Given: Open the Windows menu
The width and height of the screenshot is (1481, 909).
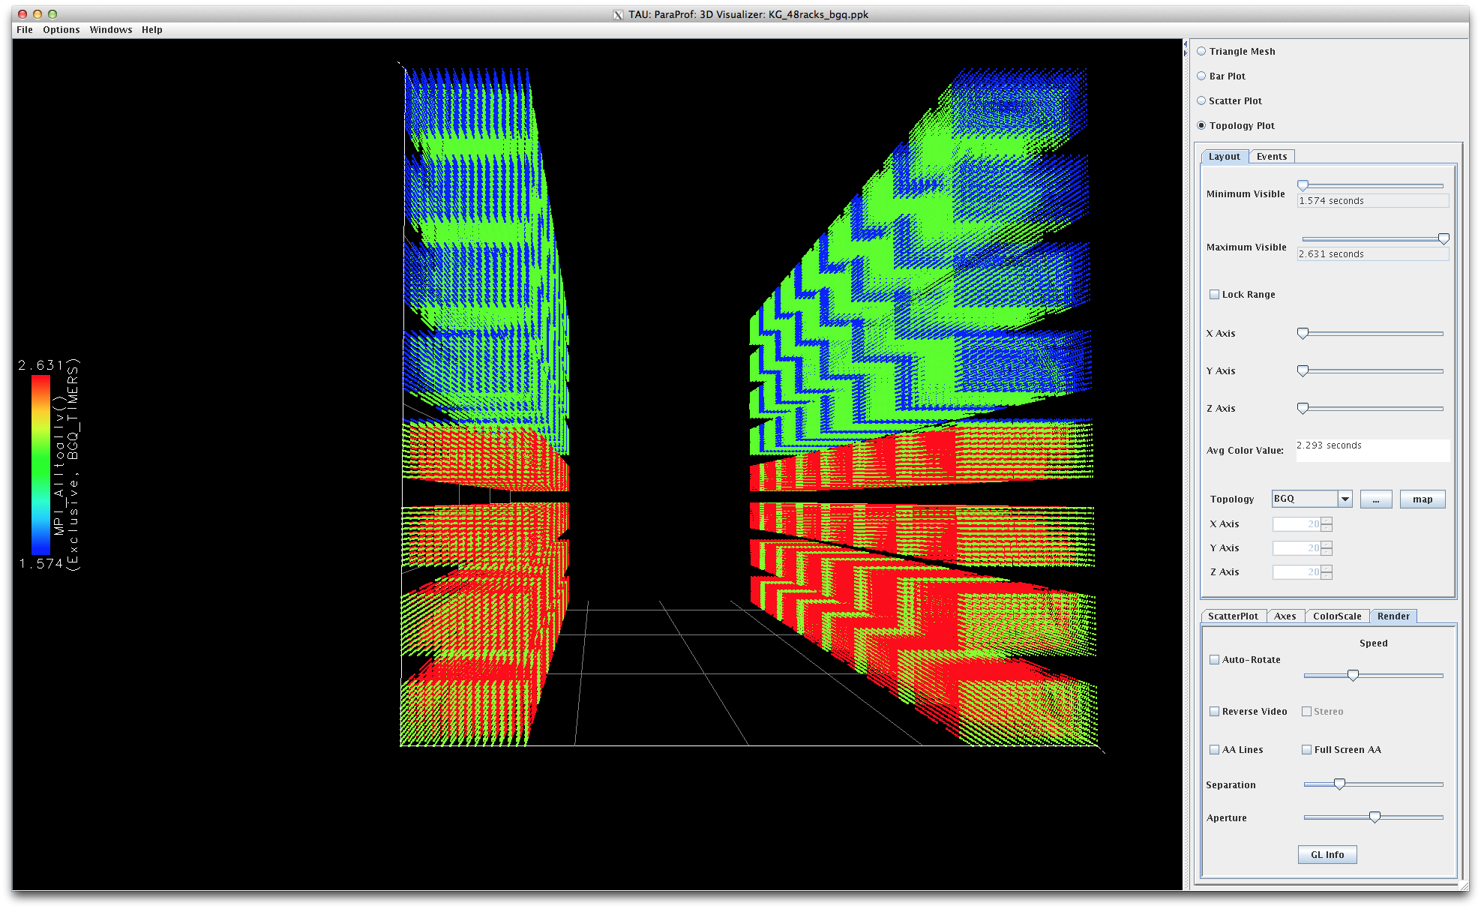Looking at the screenshot, I should click(110, 30).
